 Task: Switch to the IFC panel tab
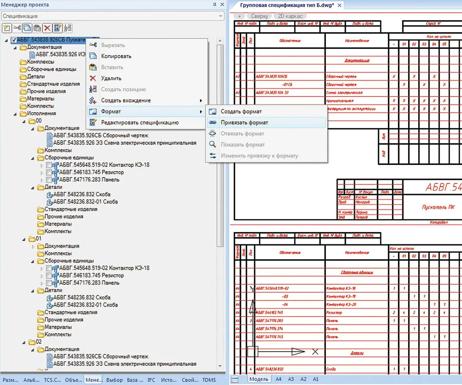151,380
